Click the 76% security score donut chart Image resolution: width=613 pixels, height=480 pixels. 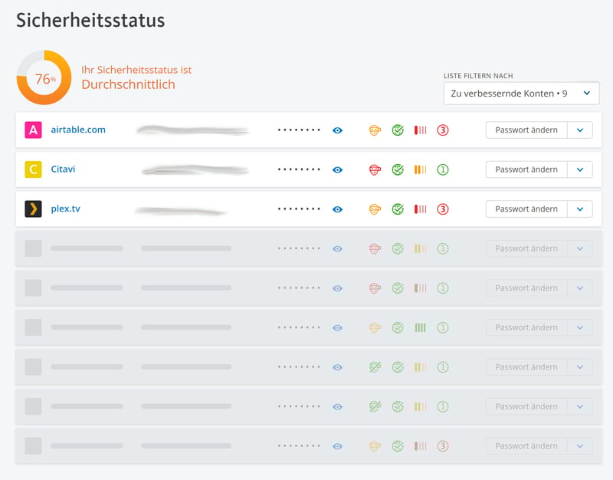44,78
